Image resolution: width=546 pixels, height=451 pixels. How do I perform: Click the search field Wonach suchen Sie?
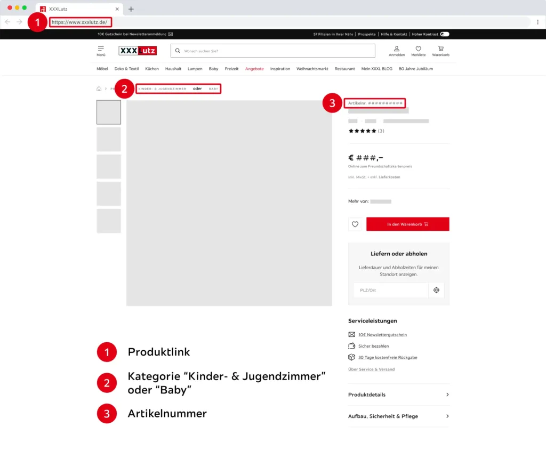coord(273,51)
